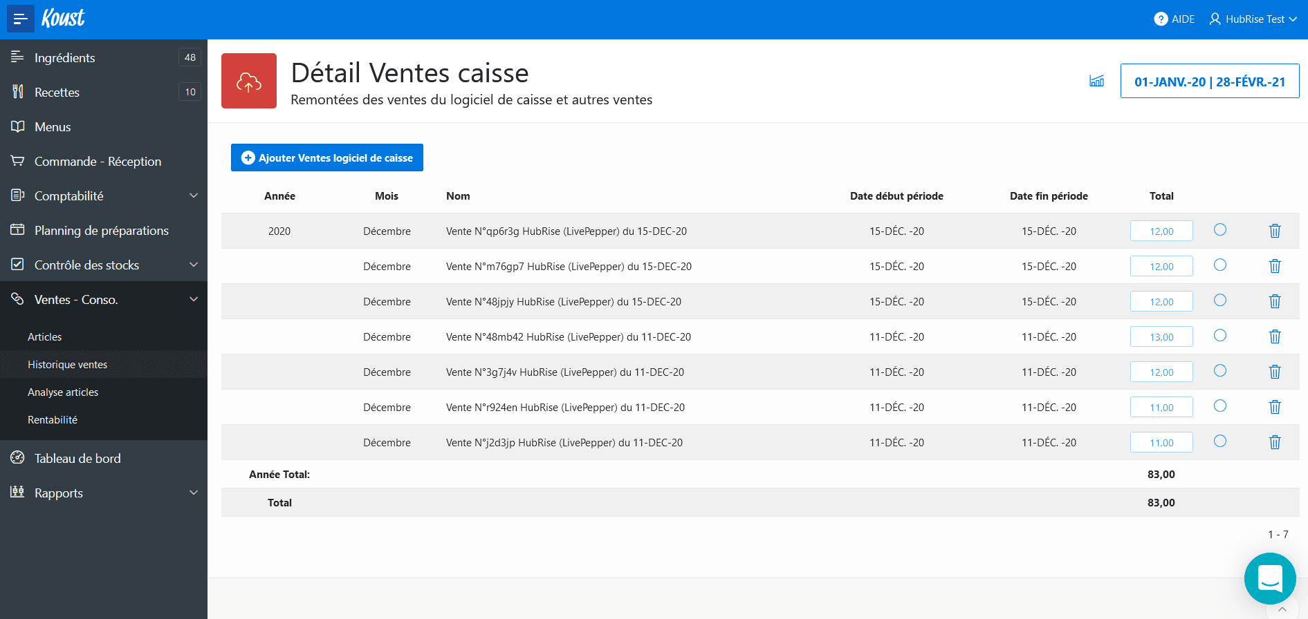Click the Ventes - Conso. icon
Image resolution: width=1308 pixels, height=619 pixels.
(x=17, y=299)
